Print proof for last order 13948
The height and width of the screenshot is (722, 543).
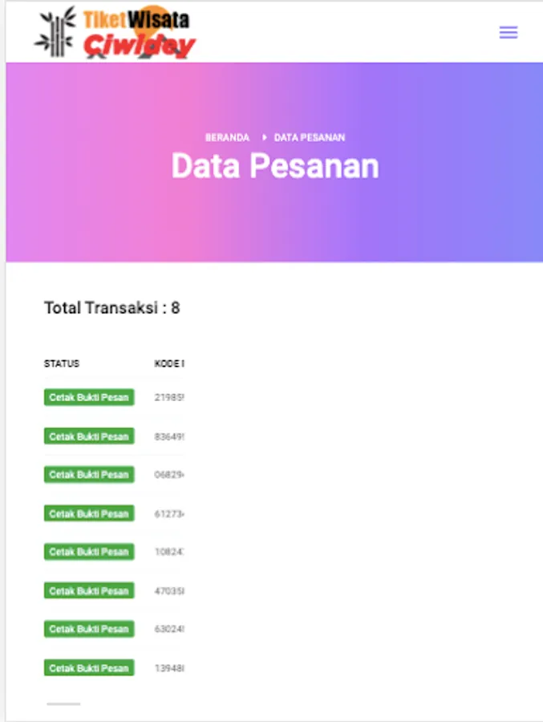89,667
